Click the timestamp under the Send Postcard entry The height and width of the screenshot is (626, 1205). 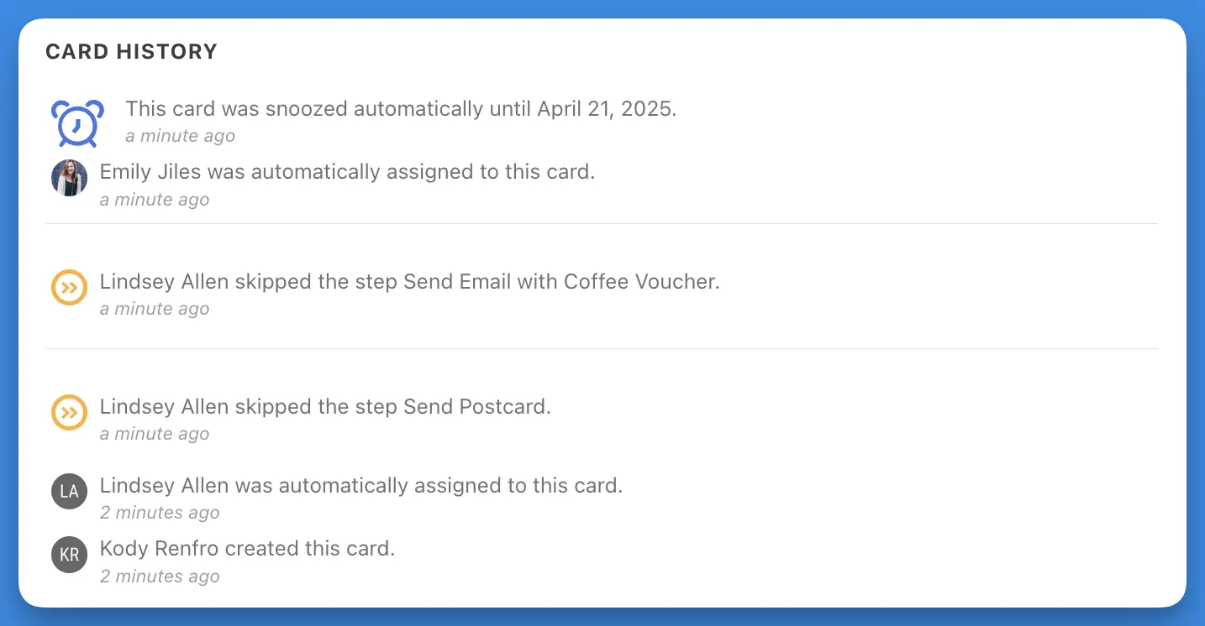[155, 434]
